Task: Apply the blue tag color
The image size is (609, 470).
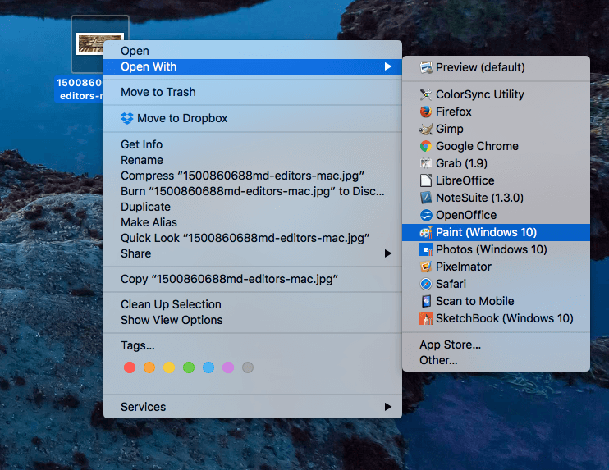Action: pyautogui.click(x=208, y=367)
